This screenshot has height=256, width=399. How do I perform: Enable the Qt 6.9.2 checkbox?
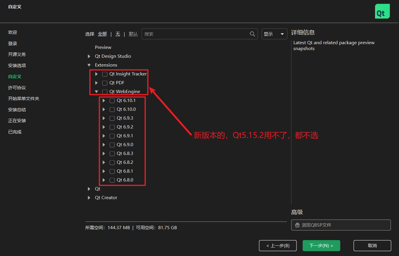point(112,127)
